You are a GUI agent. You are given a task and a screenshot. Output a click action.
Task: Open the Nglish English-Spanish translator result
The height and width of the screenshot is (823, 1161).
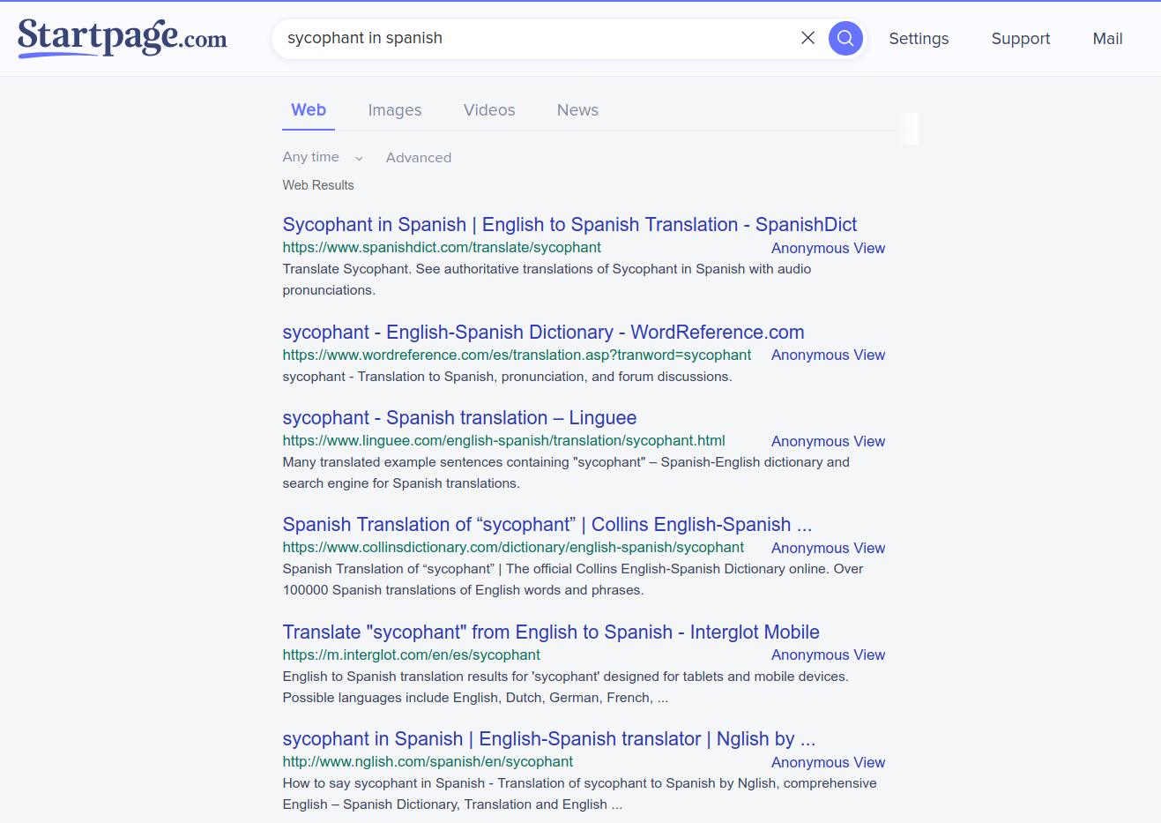548,739
